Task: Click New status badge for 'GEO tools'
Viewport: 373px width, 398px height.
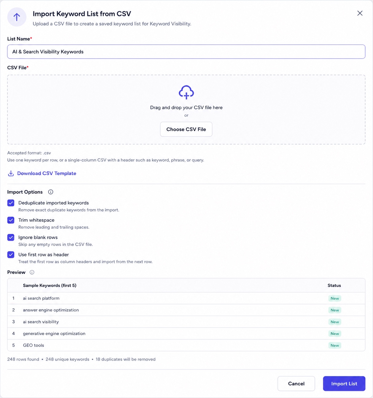Action: 335,345
